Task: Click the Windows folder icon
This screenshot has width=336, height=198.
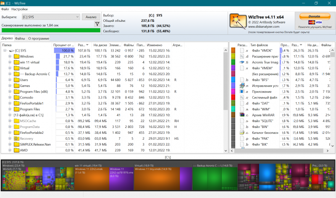Action: point(16,57)
